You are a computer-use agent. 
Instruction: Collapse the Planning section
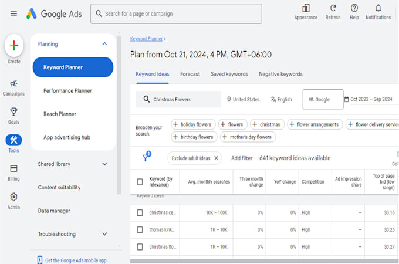pos(104,44)
